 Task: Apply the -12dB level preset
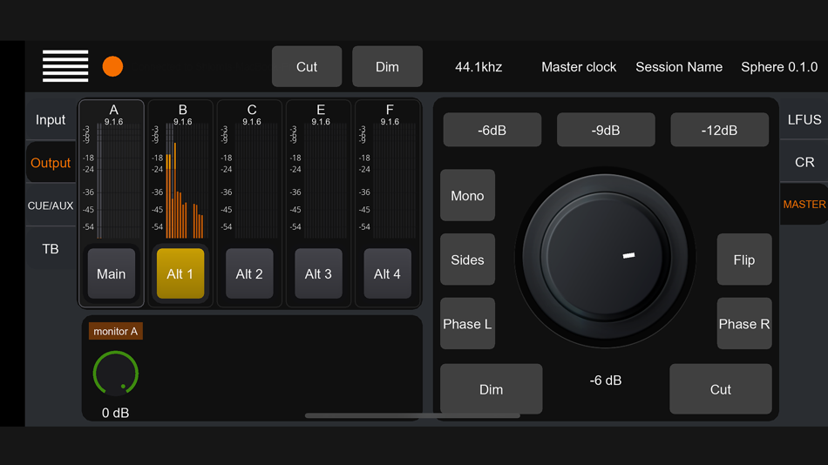tap(719, 130)
